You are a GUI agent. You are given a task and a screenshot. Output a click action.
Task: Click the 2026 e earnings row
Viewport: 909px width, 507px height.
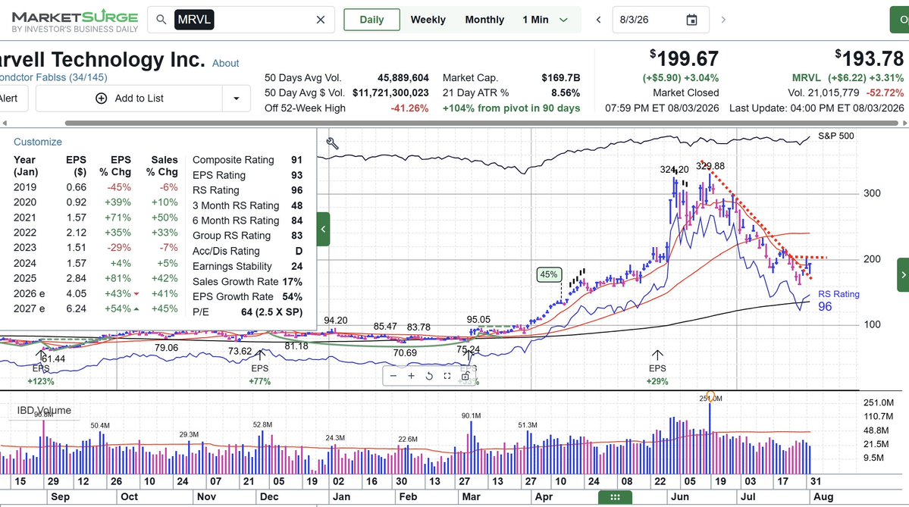(x=96, y=294)
